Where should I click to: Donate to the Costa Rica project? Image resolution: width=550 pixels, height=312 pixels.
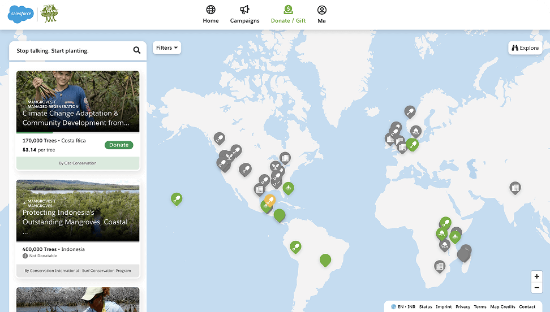119,145
